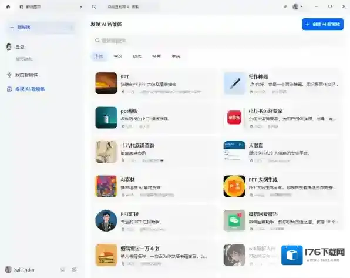Click the magnifier in agent search box
The image size is (350, 278).
[97, 41]
